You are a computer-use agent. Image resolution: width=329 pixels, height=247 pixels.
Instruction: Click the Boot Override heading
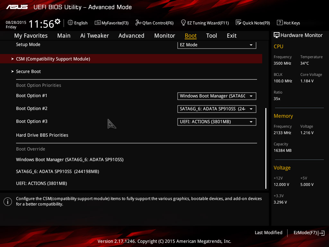[x=31, y=149]
